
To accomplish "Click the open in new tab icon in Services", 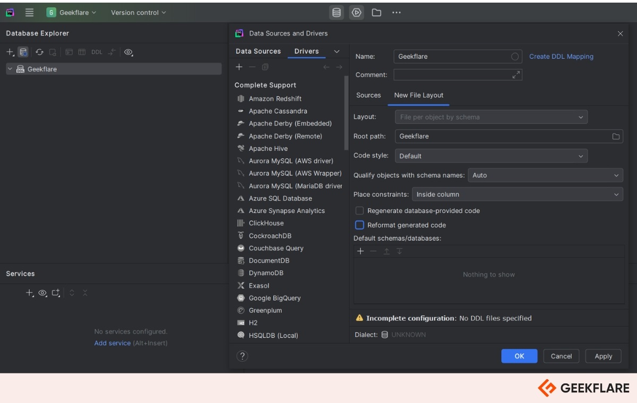I will pos(56,292).
